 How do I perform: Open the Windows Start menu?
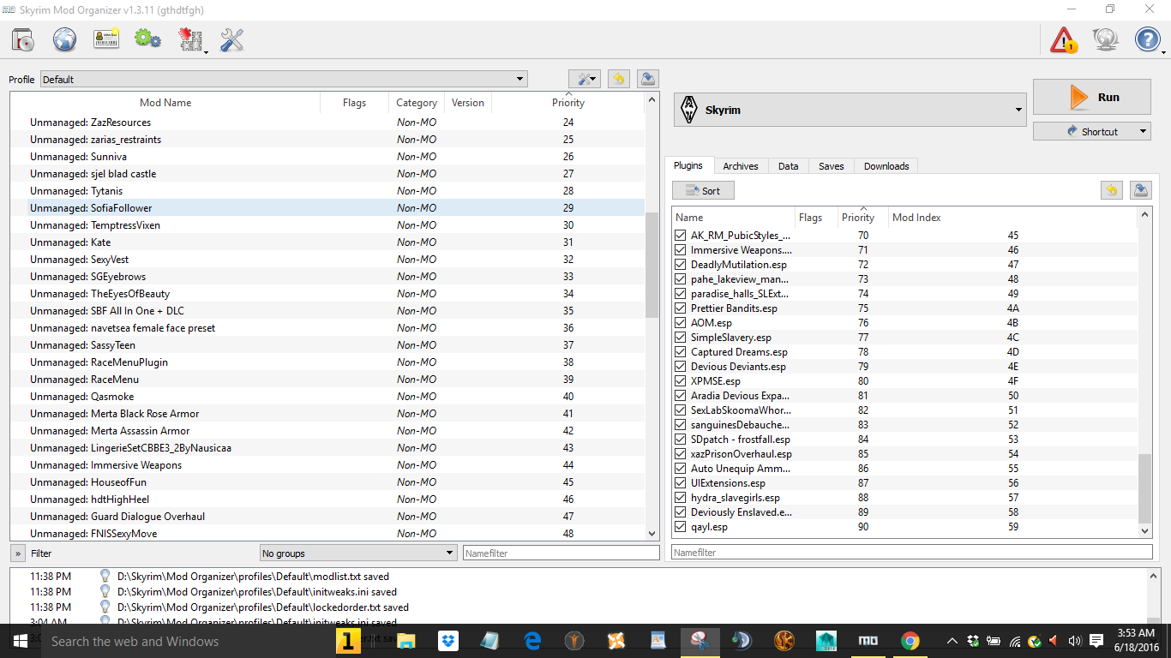(x=20, y=641)
